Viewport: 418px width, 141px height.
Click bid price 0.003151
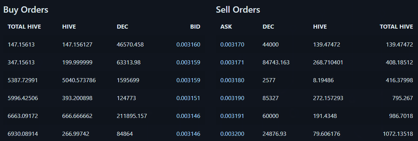(188, 98)
